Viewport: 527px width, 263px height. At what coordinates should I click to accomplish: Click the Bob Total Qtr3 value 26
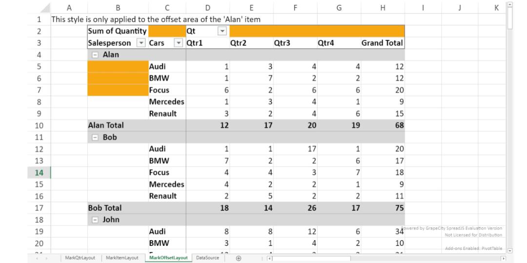[295, 208]
